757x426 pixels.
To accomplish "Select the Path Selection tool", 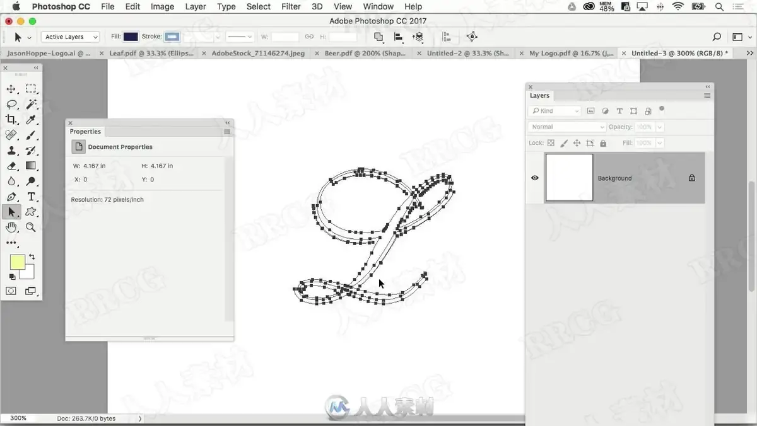I will pyautogui.click(x=11, y=212).
